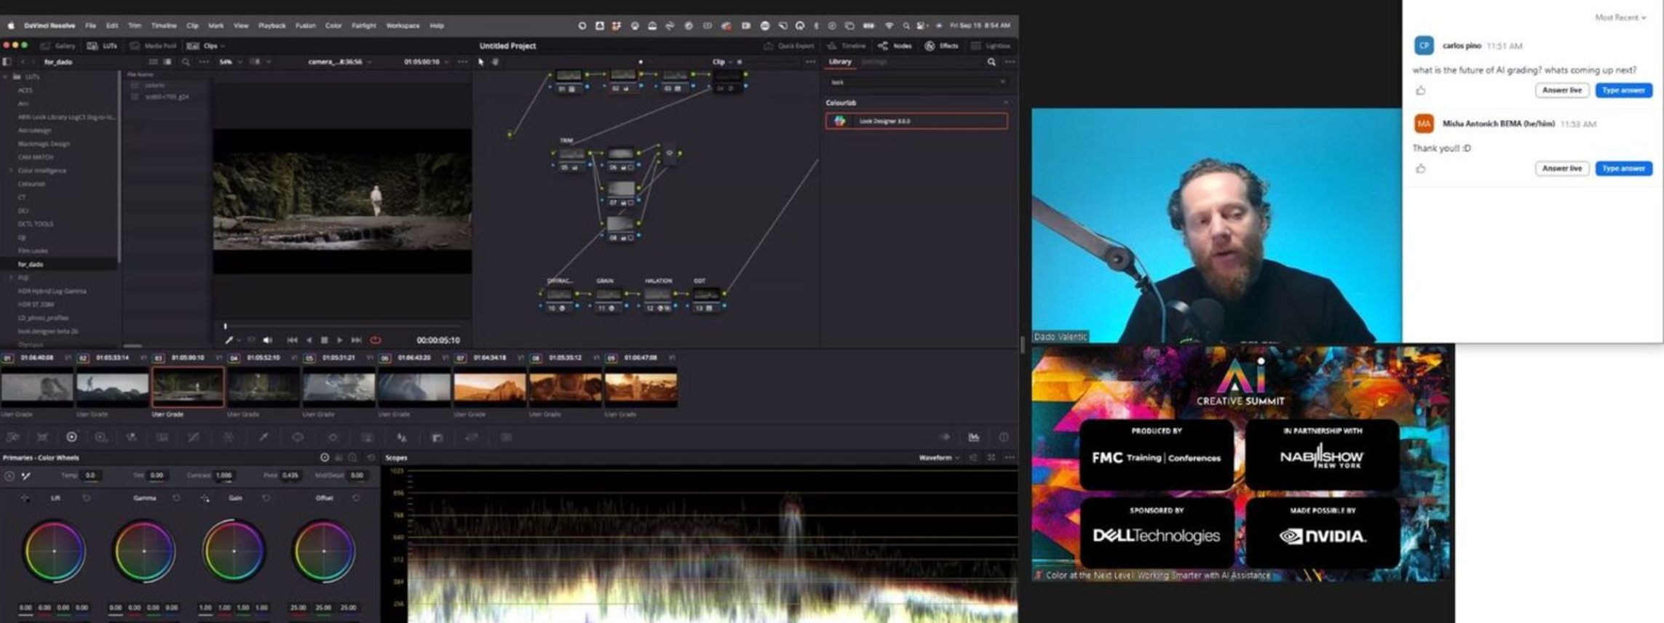
Task: Expand the Color Intelligence LUT folder
Action: pyautogui.click(x=11, y=171)
